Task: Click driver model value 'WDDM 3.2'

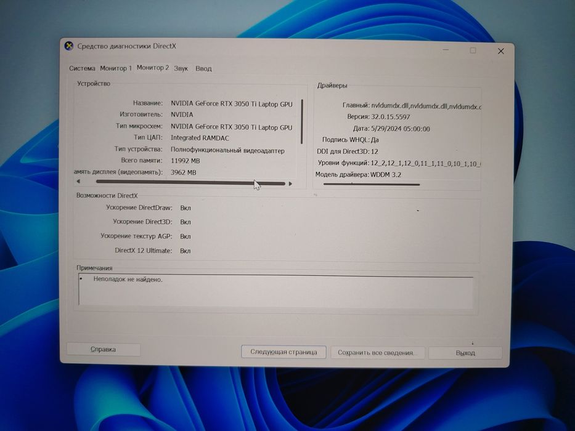Action: [386, 174]
